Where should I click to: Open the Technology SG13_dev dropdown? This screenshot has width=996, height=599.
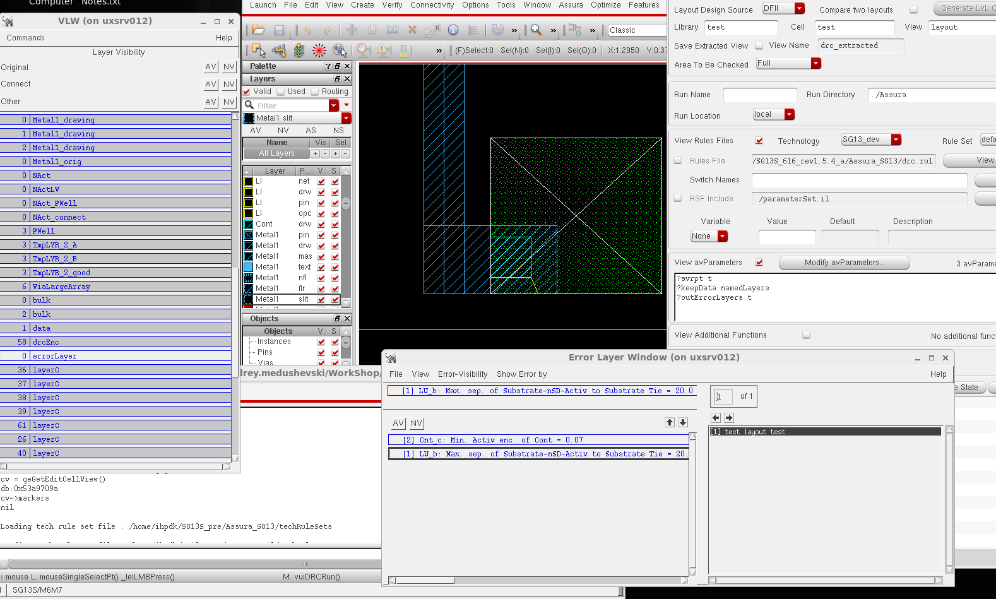[896, 139]
